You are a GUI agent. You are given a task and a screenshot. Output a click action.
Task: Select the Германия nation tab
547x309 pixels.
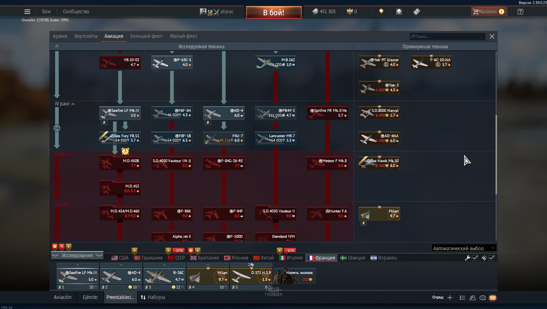[x=148, y=258]
